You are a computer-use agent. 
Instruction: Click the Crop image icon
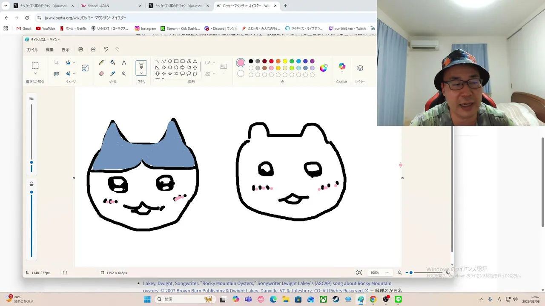(56, 62)
